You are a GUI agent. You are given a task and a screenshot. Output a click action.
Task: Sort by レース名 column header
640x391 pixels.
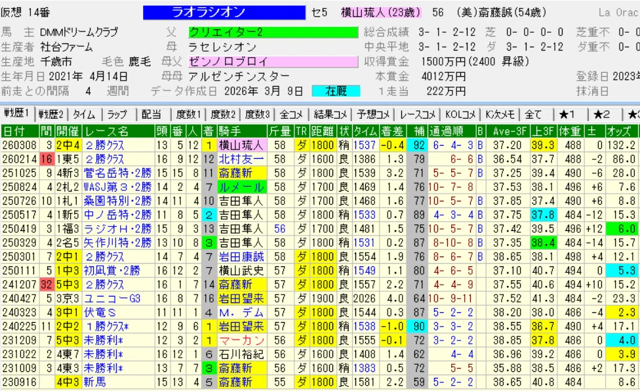coord(119,131)
